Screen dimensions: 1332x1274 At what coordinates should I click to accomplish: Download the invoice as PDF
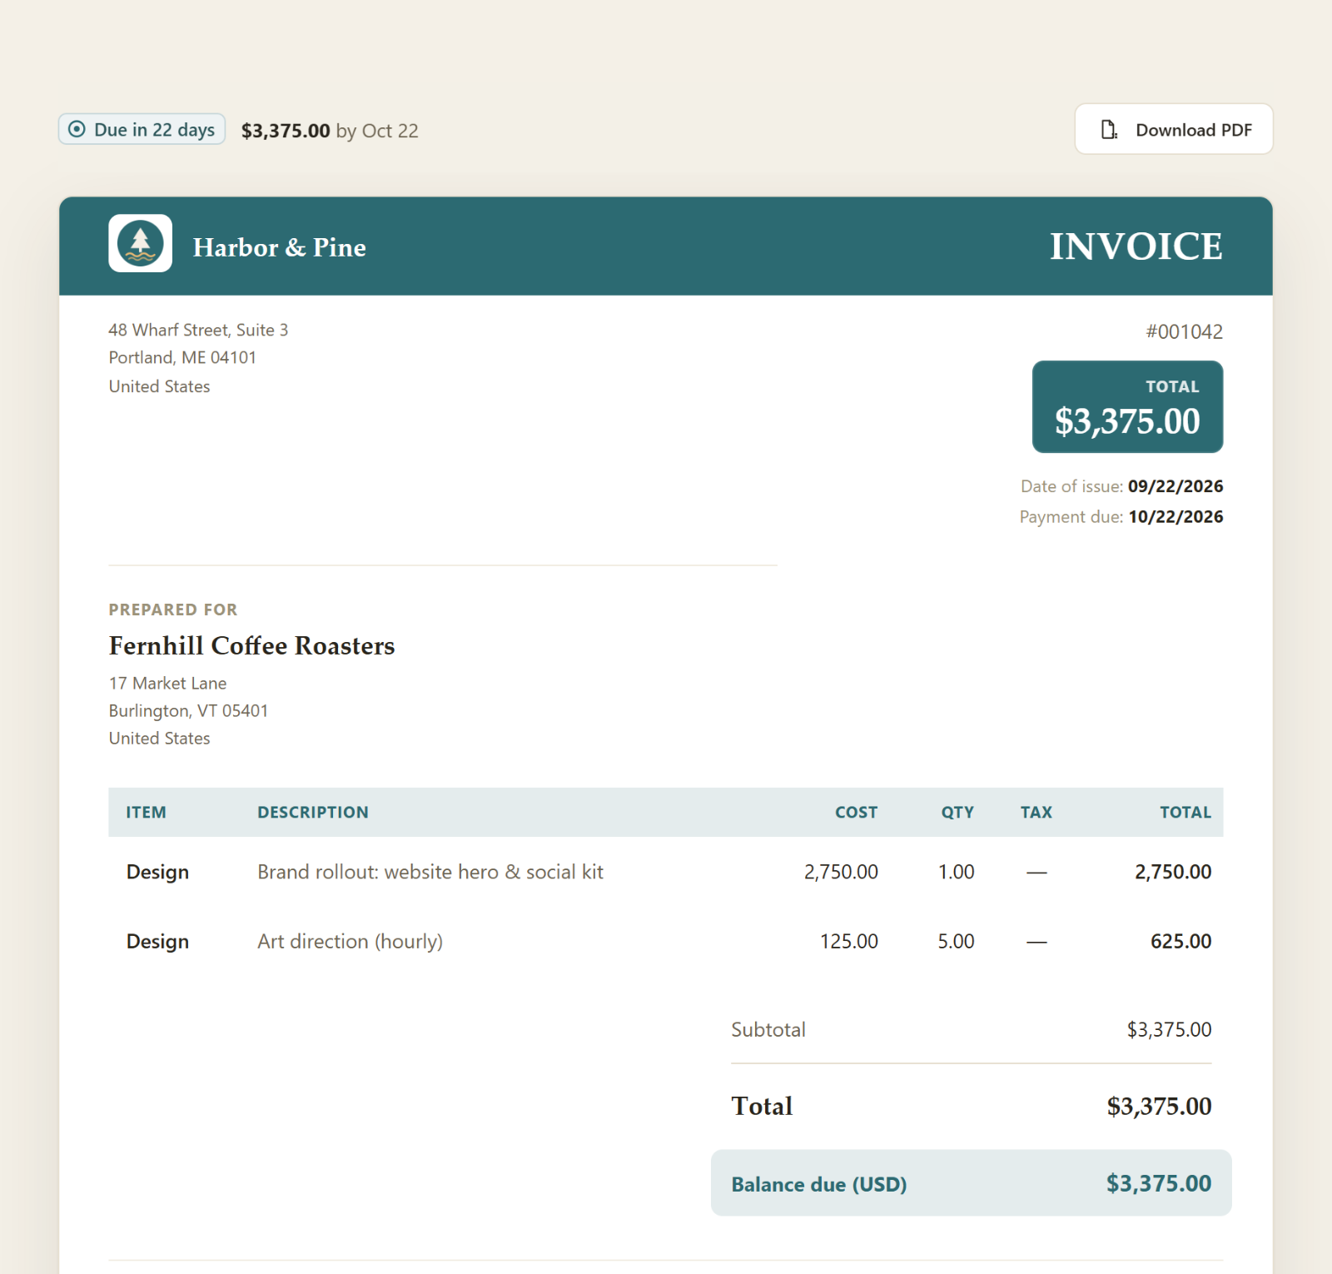[x=1174, y=129]
